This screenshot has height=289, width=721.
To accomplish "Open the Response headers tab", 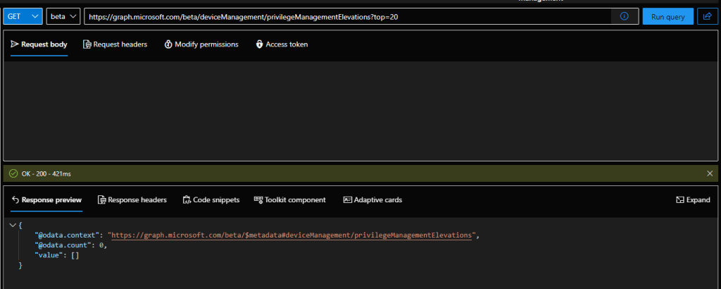I will click(132, 200).
